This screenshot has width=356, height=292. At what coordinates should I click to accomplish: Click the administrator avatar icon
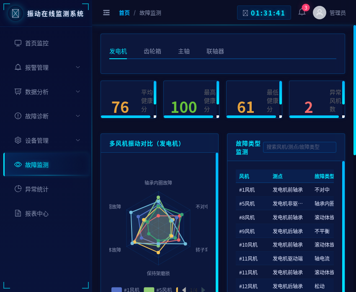[320, 13]
